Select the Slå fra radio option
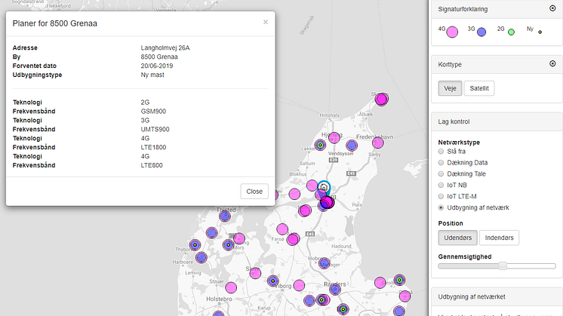The image size is (563, 316). point(442,152)
